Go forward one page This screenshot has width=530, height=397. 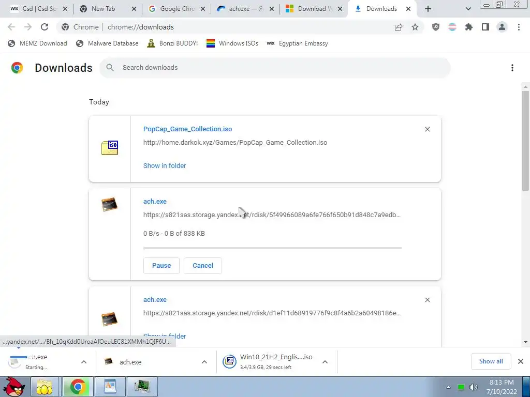click(x=28, y=27)
